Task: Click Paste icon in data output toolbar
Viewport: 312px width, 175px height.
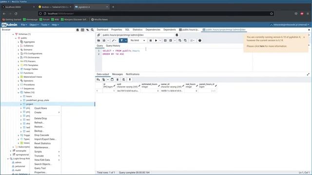Action: 112,80
